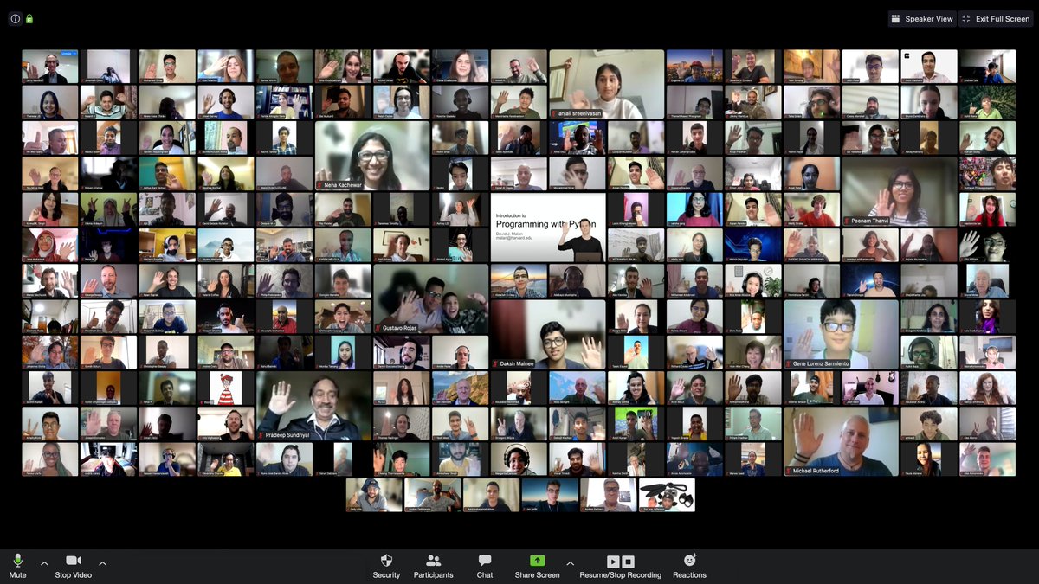
Task: Select Gene Lorenz Sarmiento's video tile
Action: (x=841, y=334)
